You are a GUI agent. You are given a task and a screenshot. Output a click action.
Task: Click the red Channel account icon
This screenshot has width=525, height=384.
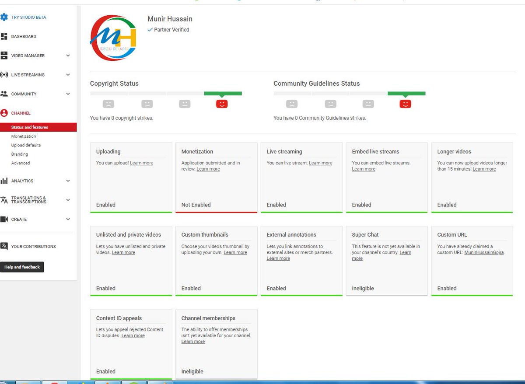tap(4, 113)
